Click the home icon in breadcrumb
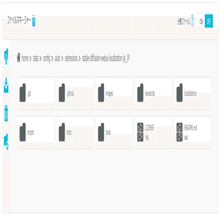The width and height of the screenshot is (220, 220). 19,58
